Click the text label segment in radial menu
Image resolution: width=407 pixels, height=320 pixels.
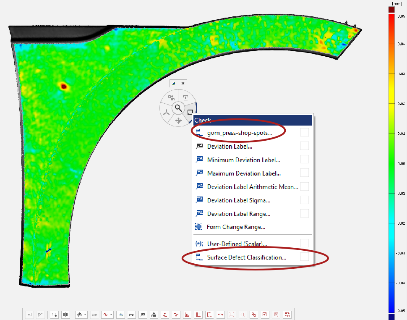coord(185,97)
